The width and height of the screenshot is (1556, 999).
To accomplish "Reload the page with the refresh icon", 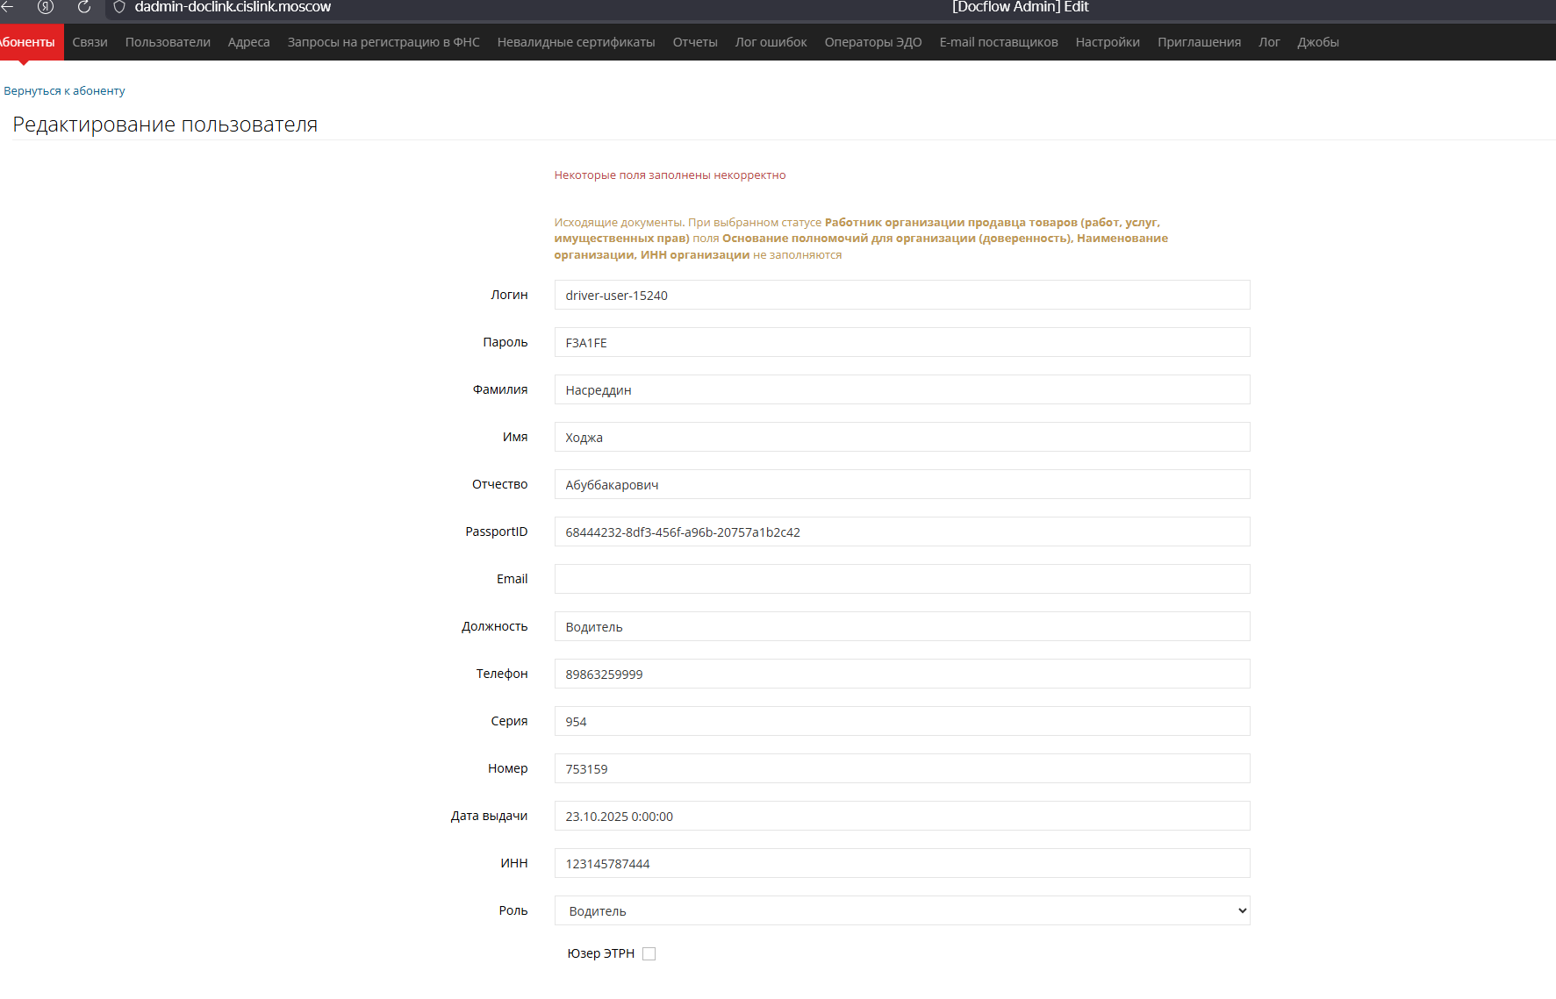I will (84, 7).
